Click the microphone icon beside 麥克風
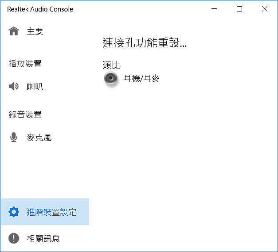 pyautogui.click(x=14, y=137)
